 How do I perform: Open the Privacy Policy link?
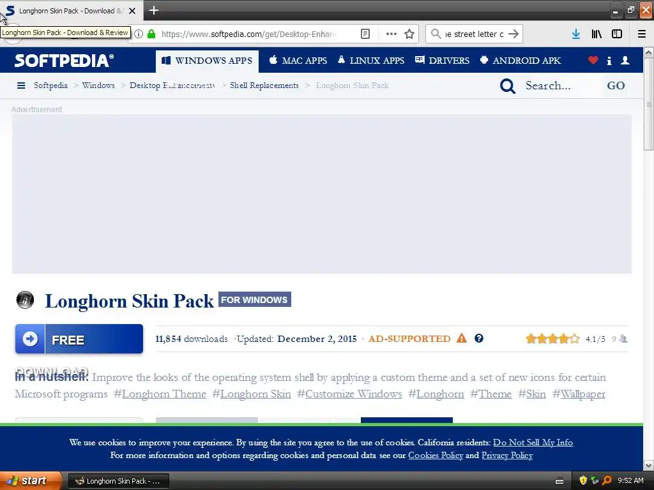pos(507,456)
